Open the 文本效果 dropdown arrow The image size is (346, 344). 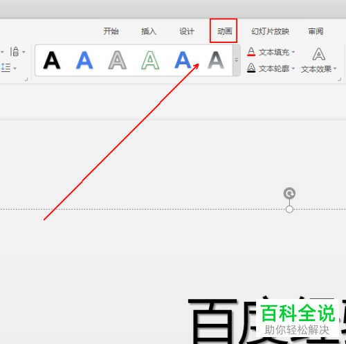[x=335, y=69]
